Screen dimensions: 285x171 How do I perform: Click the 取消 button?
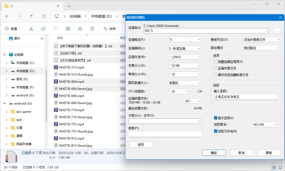tap(242, 153)
